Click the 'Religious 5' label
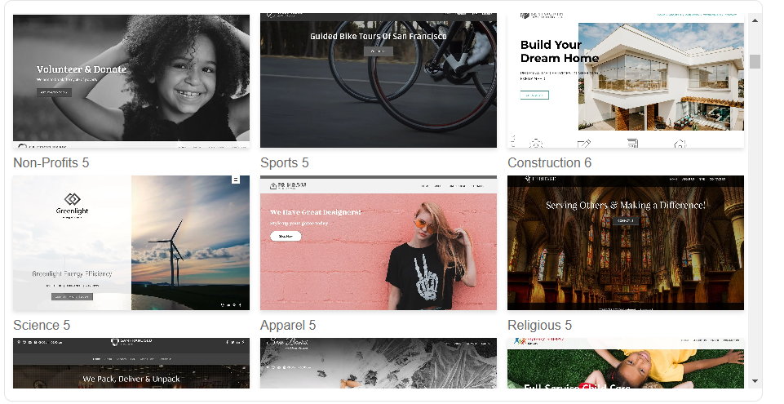The height and width of the screenshot is (404, 784). (539, 325)
